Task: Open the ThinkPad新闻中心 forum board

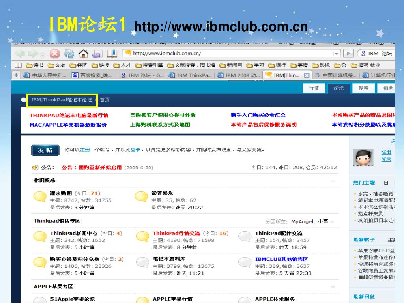Action: point(74,233)
